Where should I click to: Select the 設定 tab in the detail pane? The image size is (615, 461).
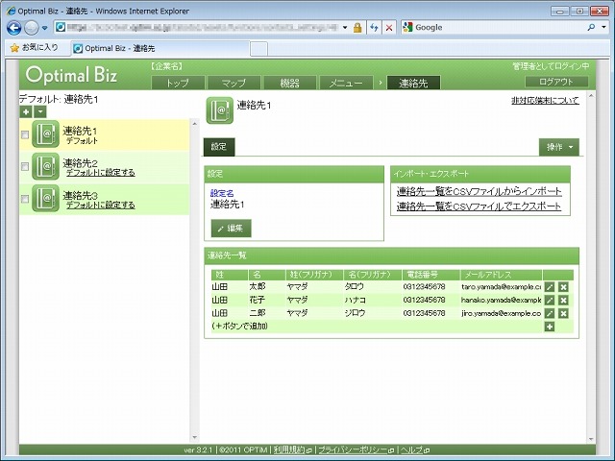point(219,147)
